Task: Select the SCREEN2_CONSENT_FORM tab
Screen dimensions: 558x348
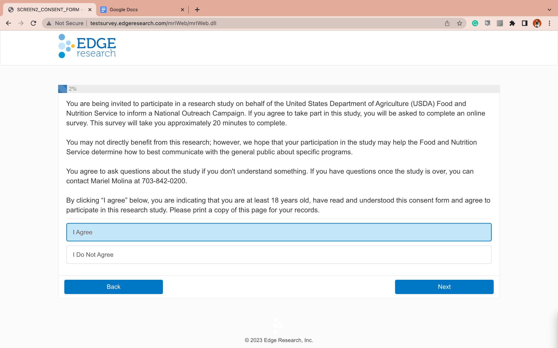Action: [x=48, y=10]
